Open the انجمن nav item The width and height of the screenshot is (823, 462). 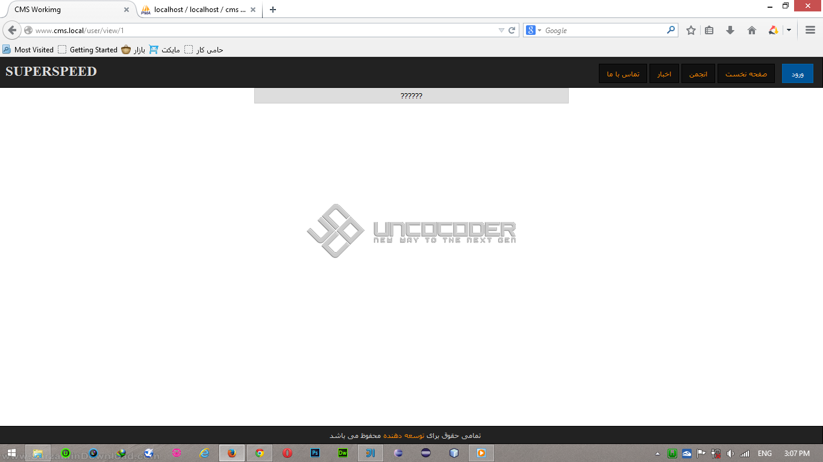click(x=698, y=73)
